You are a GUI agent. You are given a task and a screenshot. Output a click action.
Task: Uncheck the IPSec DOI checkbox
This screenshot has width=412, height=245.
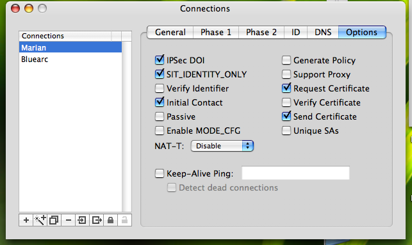pyautogui.click(x=160, y=60)
